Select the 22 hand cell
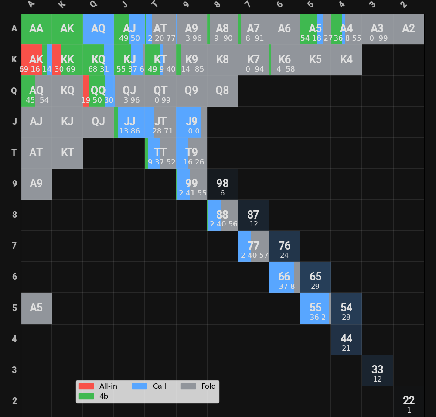 [409, 402]
